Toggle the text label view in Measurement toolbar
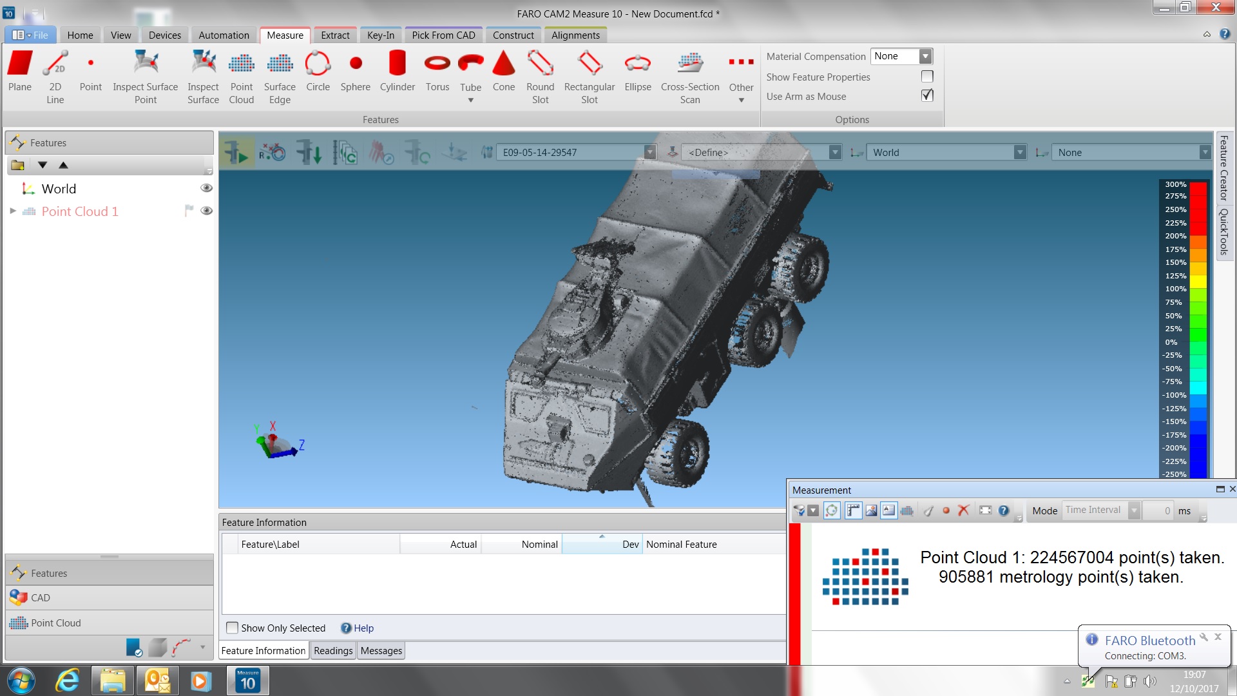This screenshot has height=696, width=1237. coord(889,510)
